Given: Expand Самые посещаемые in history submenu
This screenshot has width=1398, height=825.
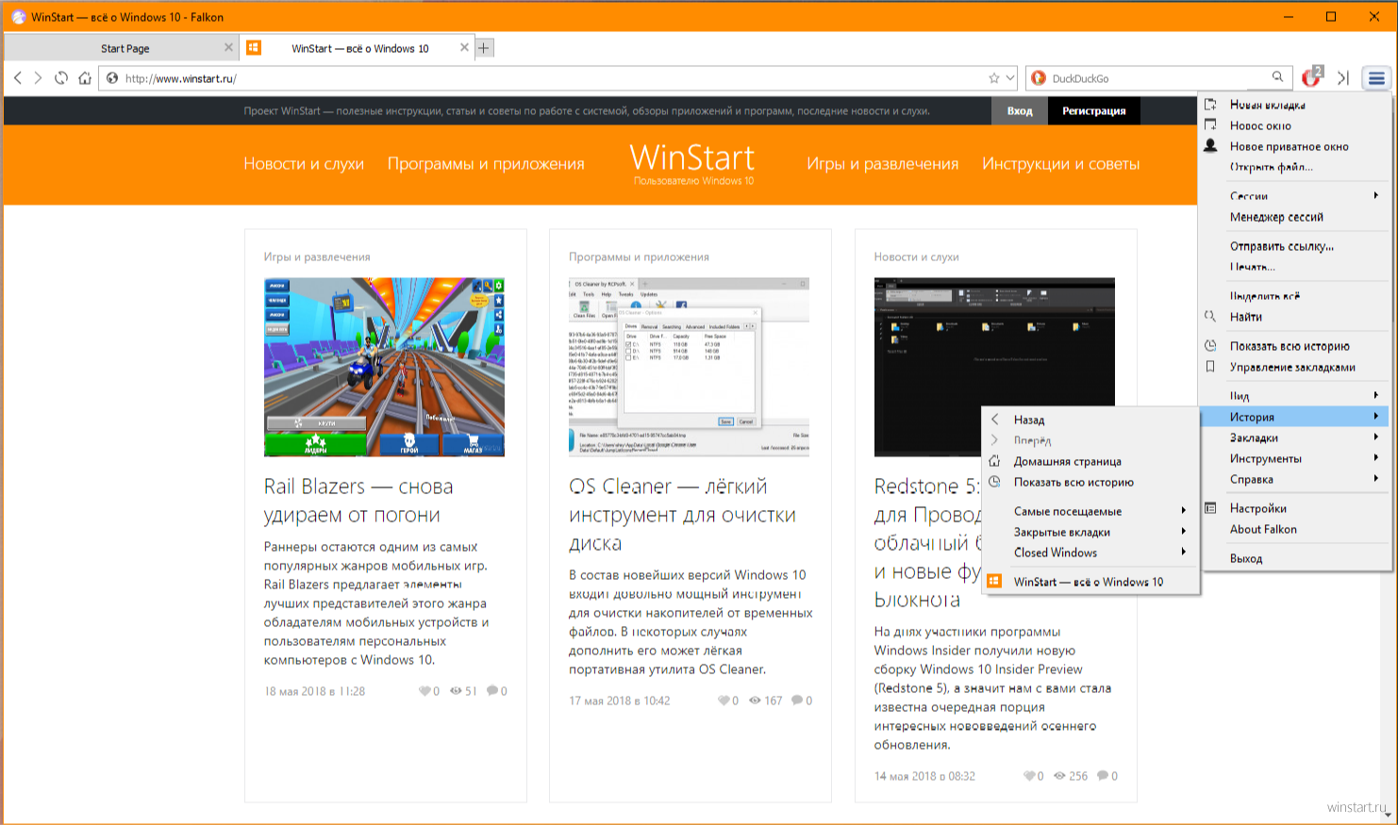Looking at the screenshot, I should [x=1090, y=511].
